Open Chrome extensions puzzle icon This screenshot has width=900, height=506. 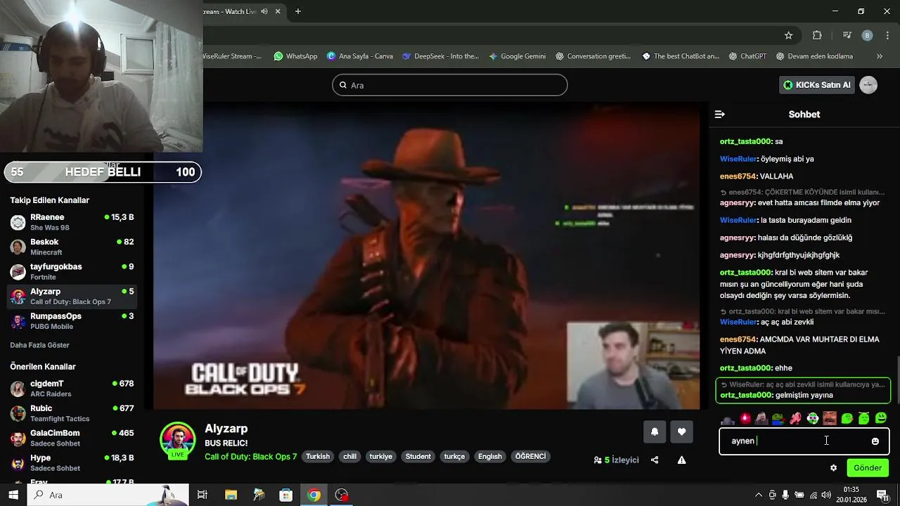point(817,35)
